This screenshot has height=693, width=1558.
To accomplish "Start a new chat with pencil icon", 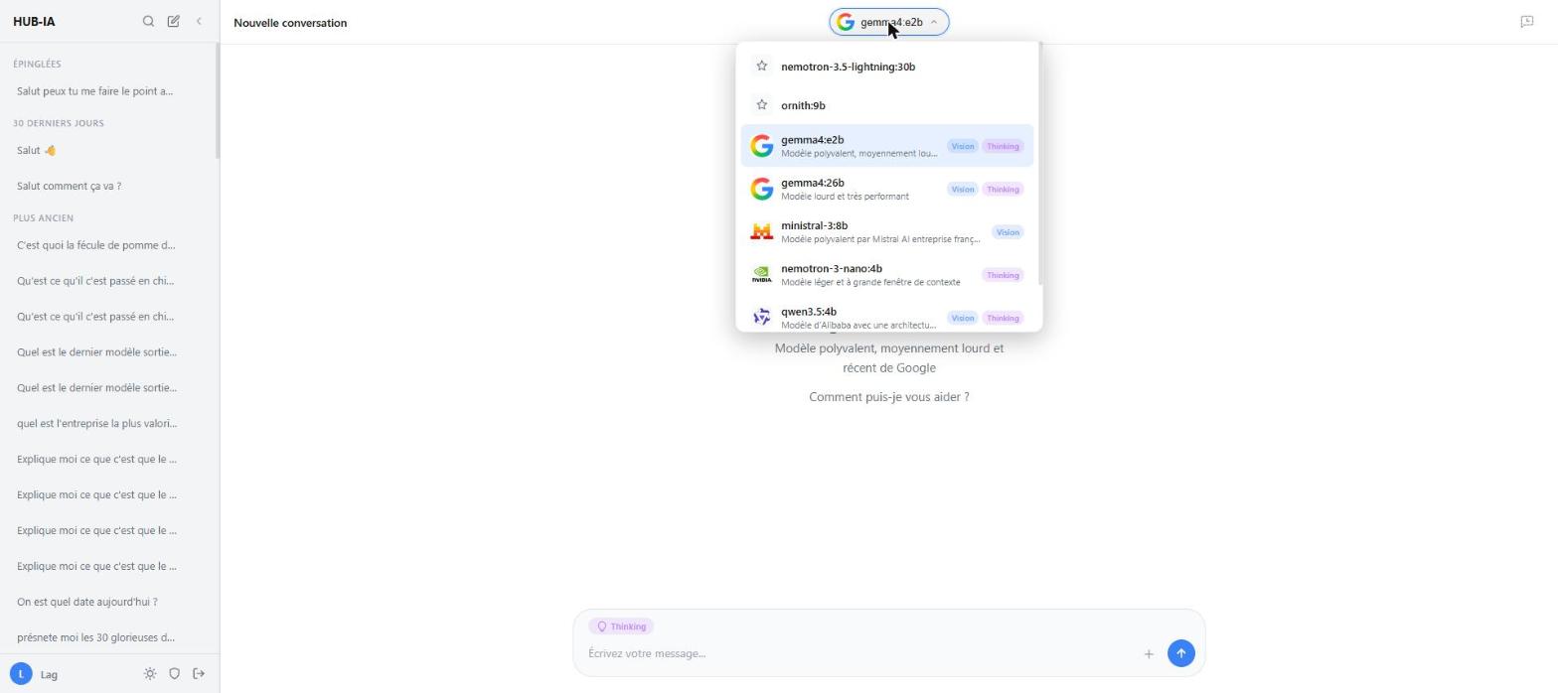I will pyautogui.click(x=174, y=21).
